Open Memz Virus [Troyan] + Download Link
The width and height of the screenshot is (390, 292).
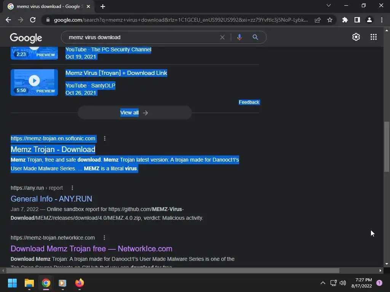[x=116, y=73]
